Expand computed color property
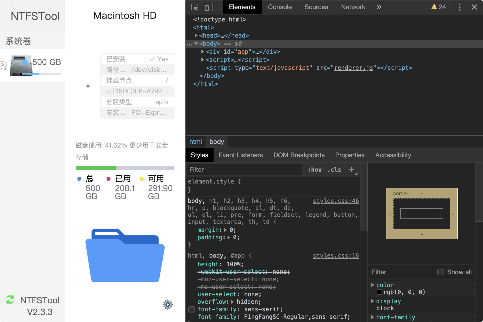Image resolution: width=483 pixels, height=322 pixels. (373, 285)
